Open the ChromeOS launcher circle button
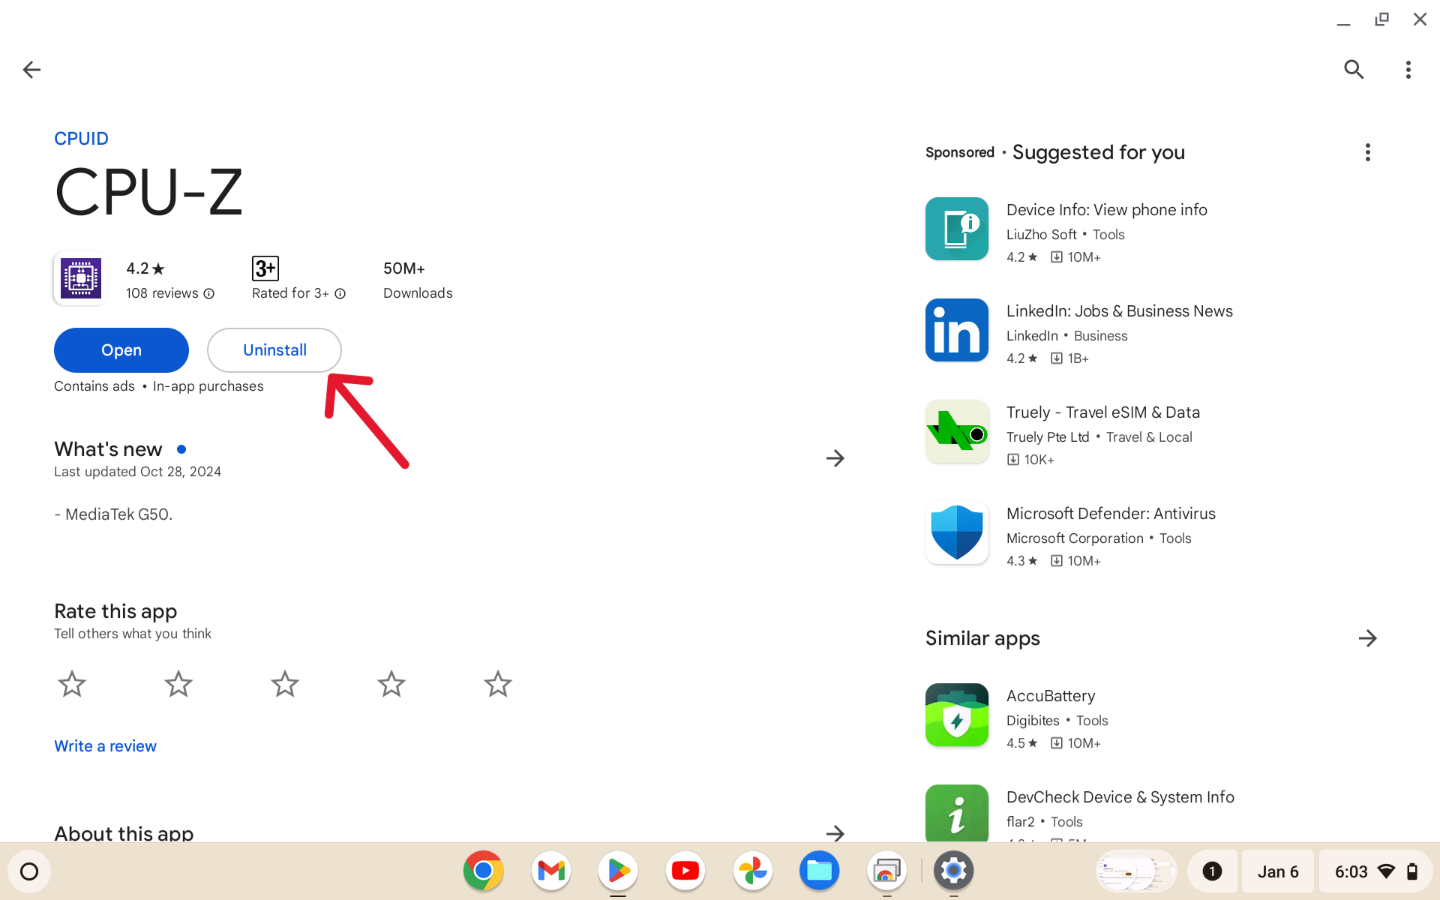This screenshot has width=1440, height=900. click(29, 871)
